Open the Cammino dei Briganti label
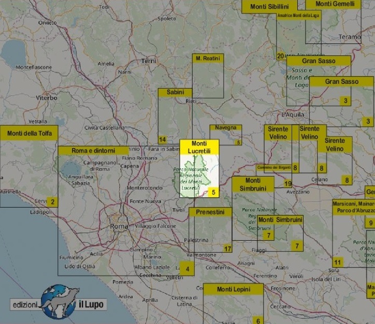Image resolution: width=375 pixels, height=324 pixels. click(274, 168)
